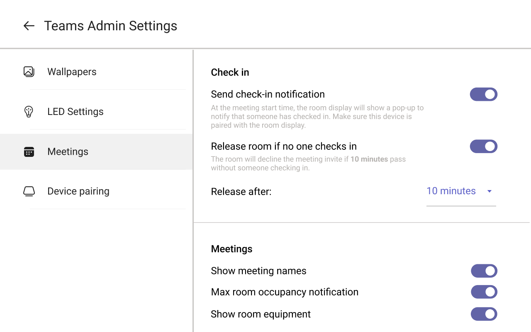Click the Wallpapers picture icon

pos(29,72)
